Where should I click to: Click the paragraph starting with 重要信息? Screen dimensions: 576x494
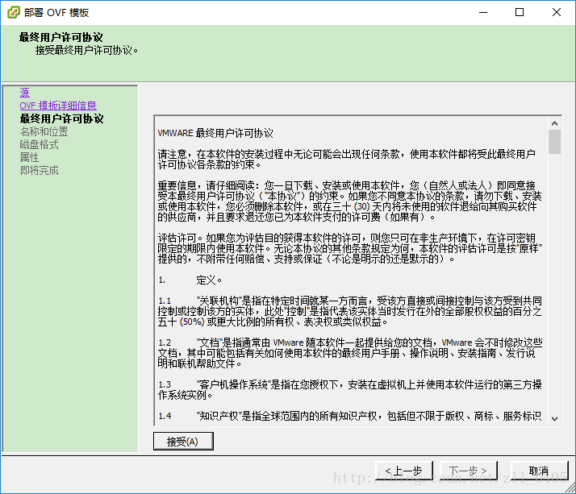(x=350, y=201)
